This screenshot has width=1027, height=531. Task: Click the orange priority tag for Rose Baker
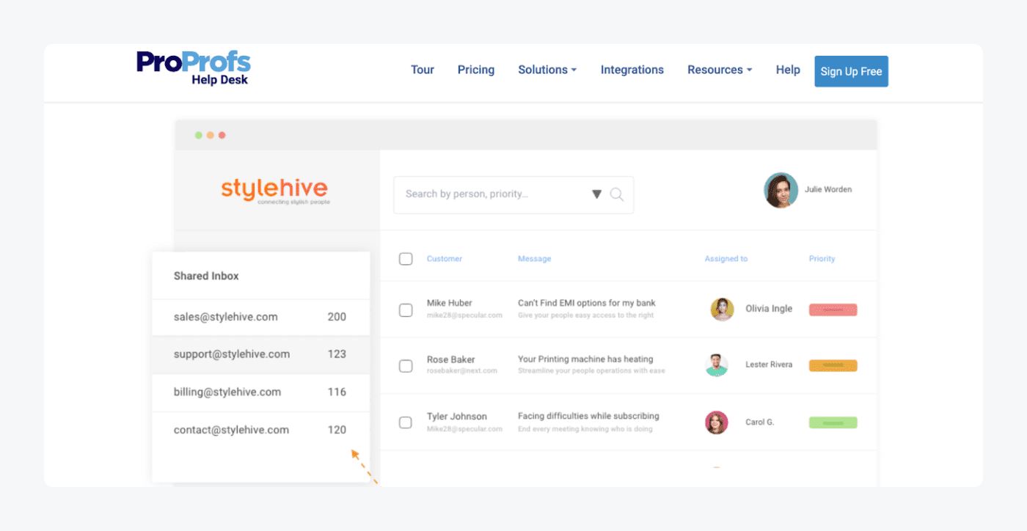pyautogui.click(x=833, y=365)
